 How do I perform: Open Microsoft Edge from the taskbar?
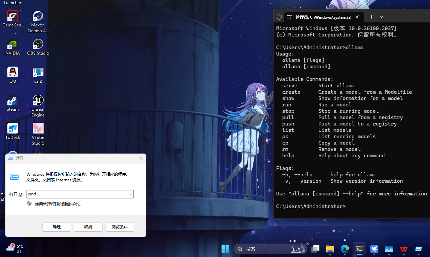tap(345, 249)
